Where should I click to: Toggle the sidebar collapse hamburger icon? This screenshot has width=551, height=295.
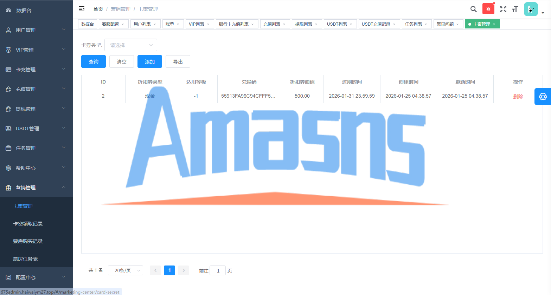pos(82,9)
